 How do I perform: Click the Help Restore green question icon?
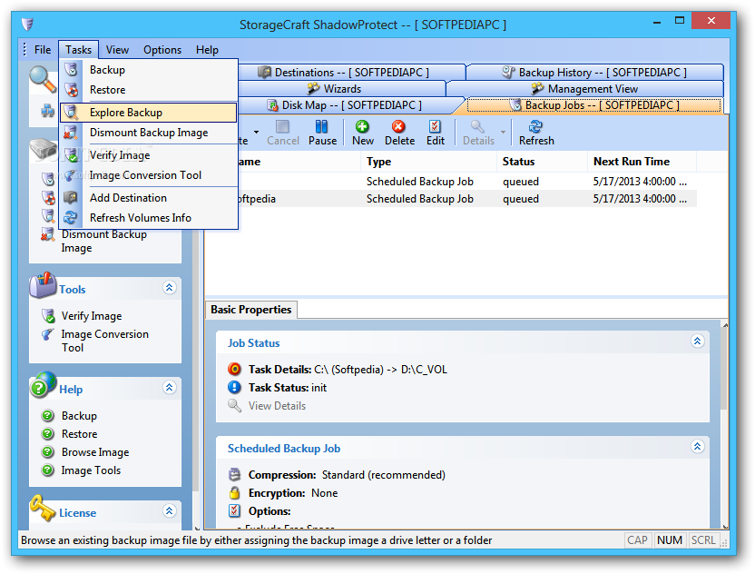(47, 434)
